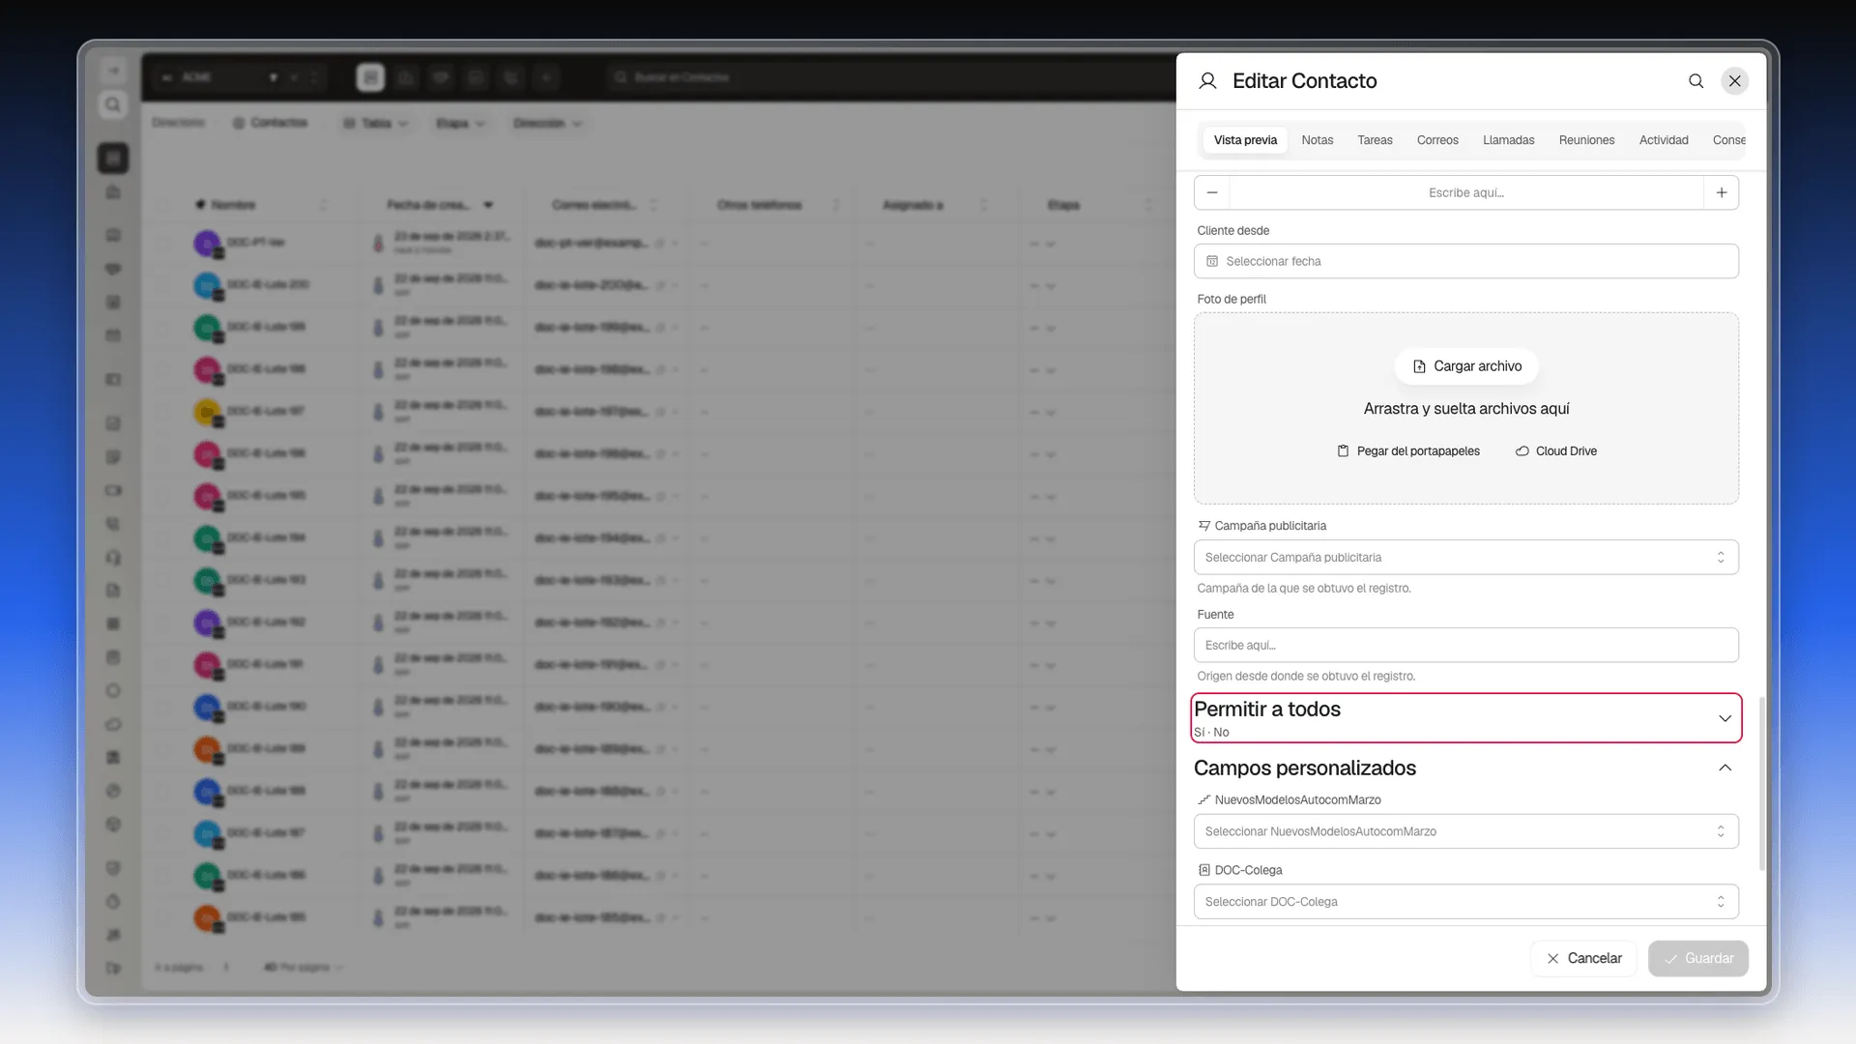The image size is (1856, 1044).
Task: Open the Cliente desde date picker
Action: pyautogui.click(x=1465, y=261)
